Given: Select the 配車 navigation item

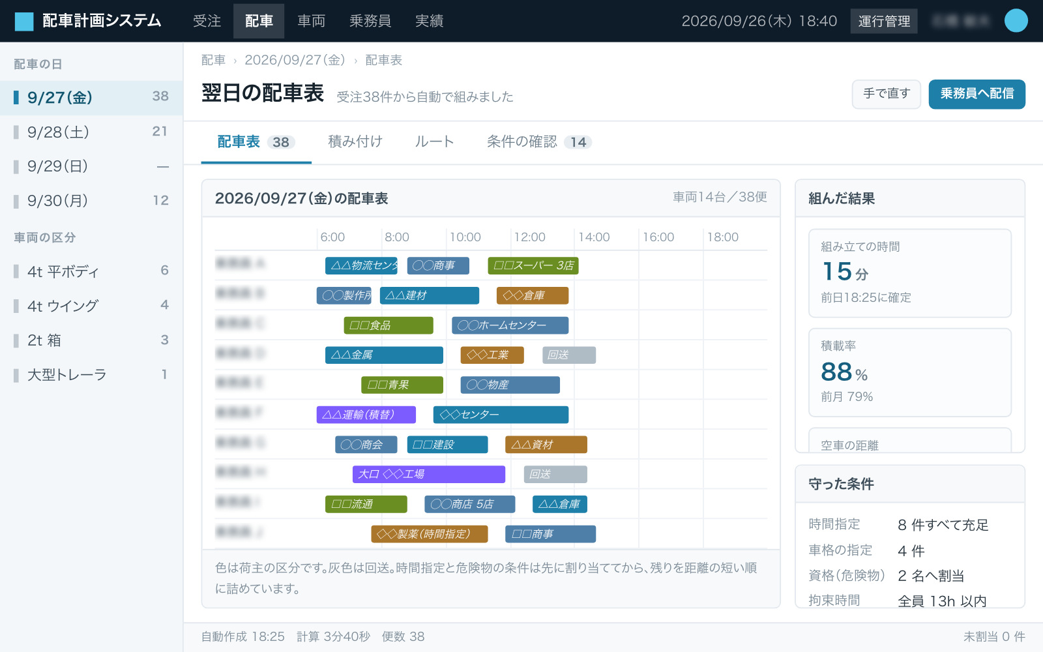Looking at the screenshot, I should click(259, 21).
